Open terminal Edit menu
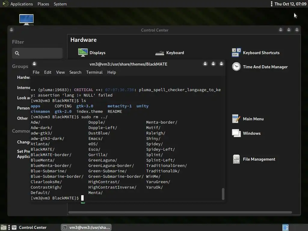 coord(48,72)
